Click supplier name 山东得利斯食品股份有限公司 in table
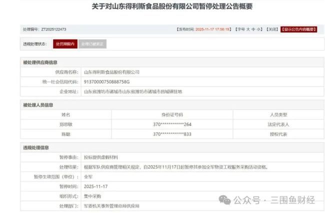325x213 pixels. (111, 72)
